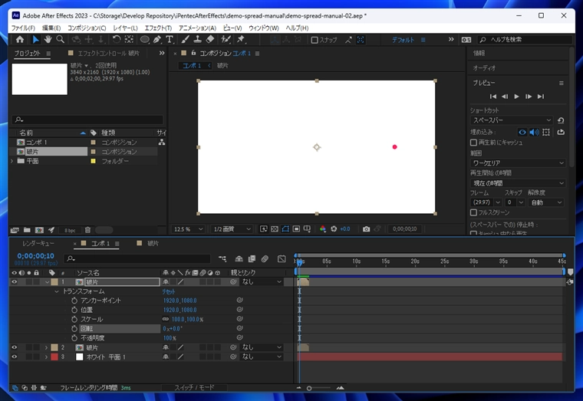Select the Rotation tool

pyautogui.click(x=117, y=39)
